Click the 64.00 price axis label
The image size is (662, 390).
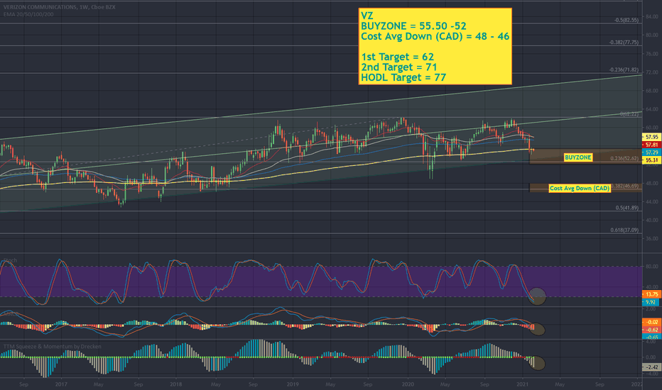[x=651, y=109]
